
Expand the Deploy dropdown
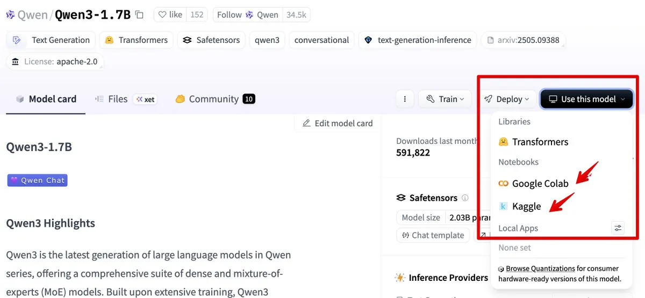coord(506,99)
